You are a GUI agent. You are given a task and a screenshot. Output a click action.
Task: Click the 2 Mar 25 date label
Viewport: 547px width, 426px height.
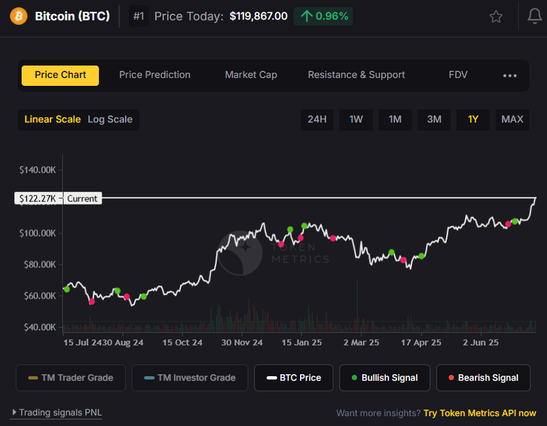click(361, 343)
